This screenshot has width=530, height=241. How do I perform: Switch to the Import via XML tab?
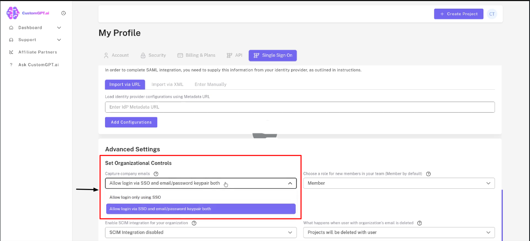click(x=168, y=84)
